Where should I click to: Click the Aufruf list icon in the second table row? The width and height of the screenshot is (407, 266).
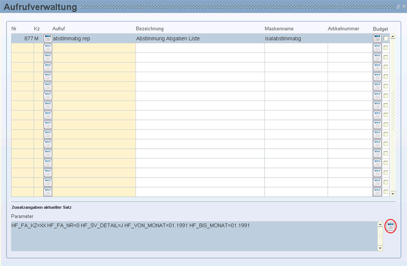(48, 48)
